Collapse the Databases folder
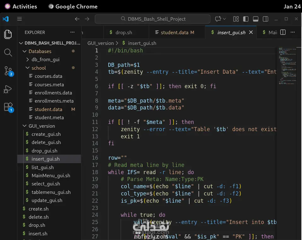Viewport: 302px width, 240px height. [x=40, y=51]
